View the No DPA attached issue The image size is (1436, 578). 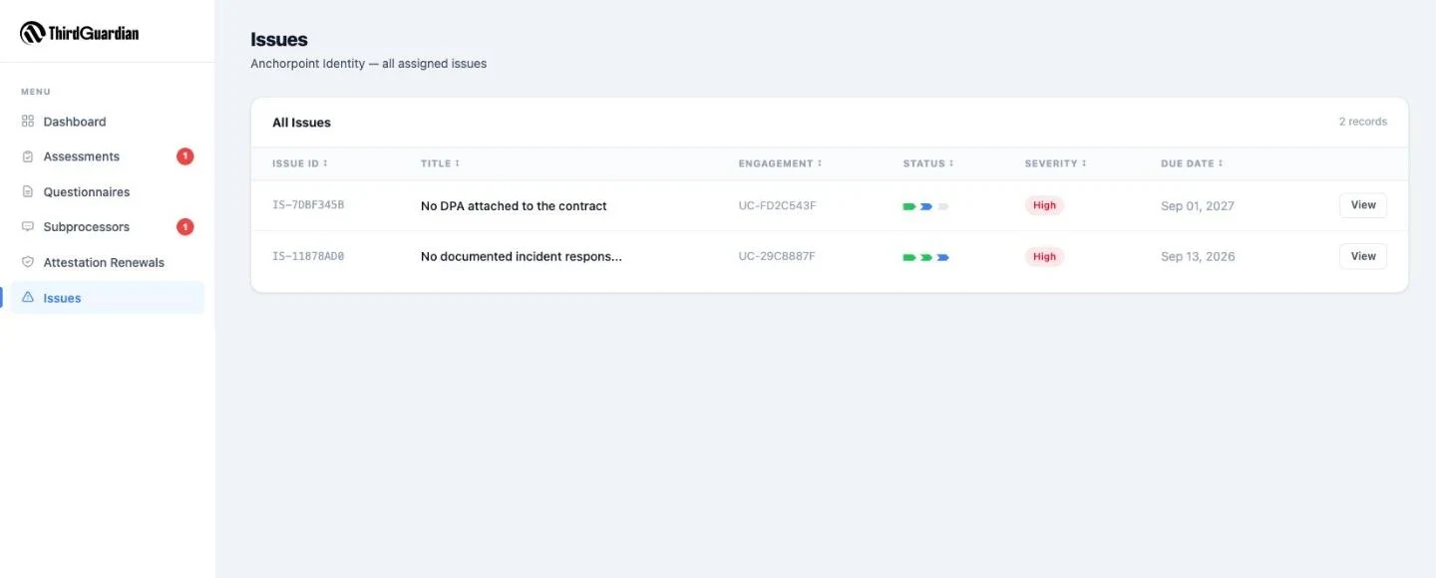1362,205
